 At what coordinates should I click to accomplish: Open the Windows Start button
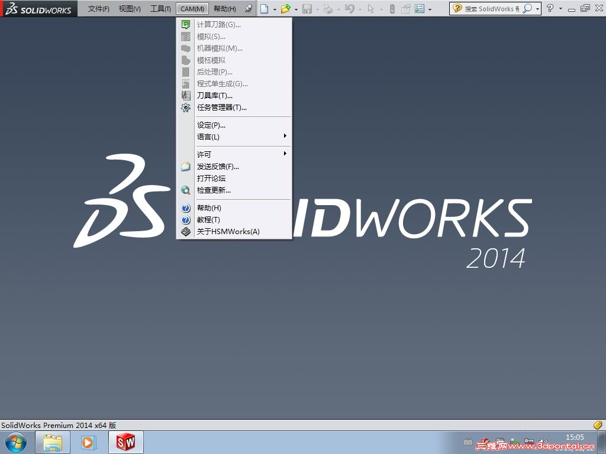pos(16,442)
